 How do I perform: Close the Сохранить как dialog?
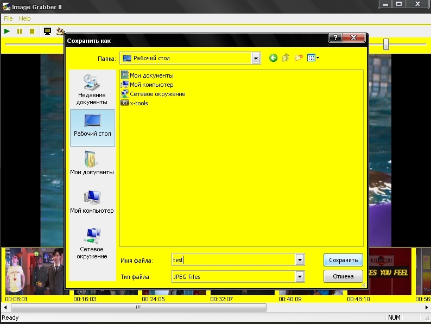(x=354, y=37)
